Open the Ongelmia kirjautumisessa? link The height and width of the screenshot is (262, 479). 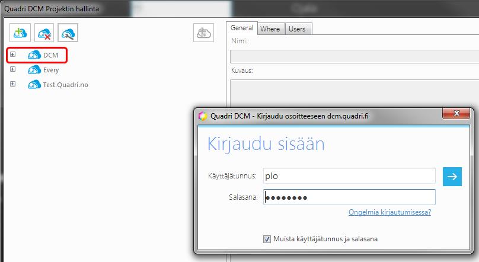(x=390, y=212)
